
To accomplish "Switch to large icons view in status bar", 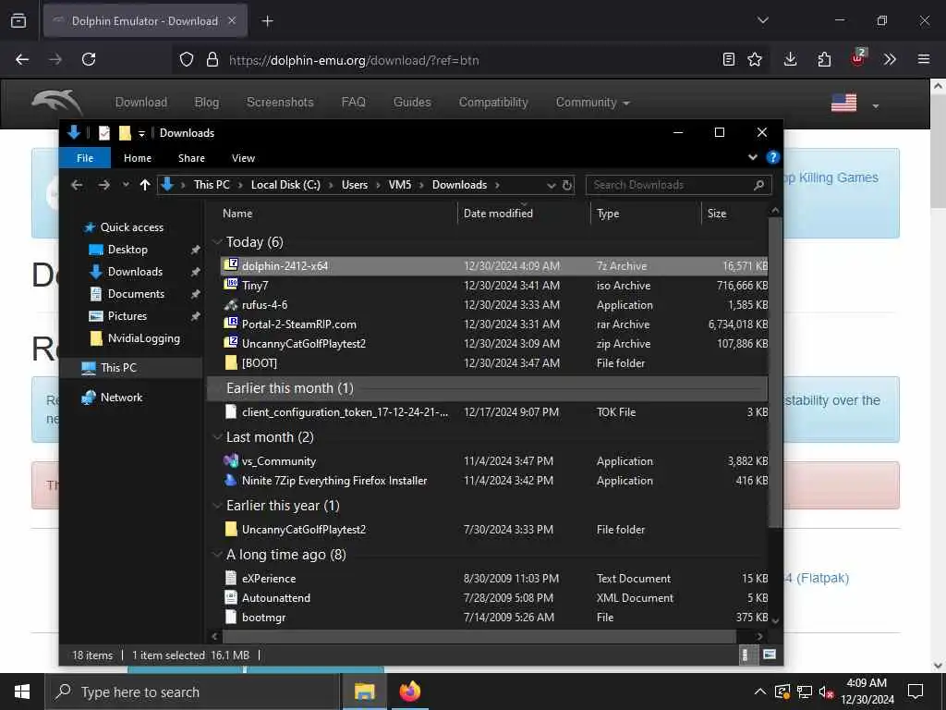I will click(x=770, y=655).
